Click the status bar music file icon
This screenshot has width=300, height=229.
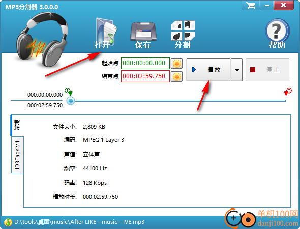pyautogui.click(x=8, y=222)
